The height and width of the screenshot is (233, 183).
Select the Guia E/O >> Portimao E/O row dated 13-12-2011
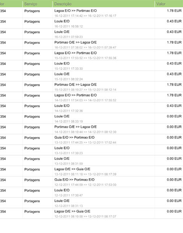[91, 139]
